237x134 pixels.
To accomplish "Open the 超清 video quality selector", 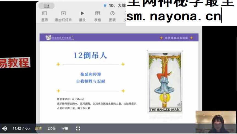I will pyautogui.click(x=38, y=128).
